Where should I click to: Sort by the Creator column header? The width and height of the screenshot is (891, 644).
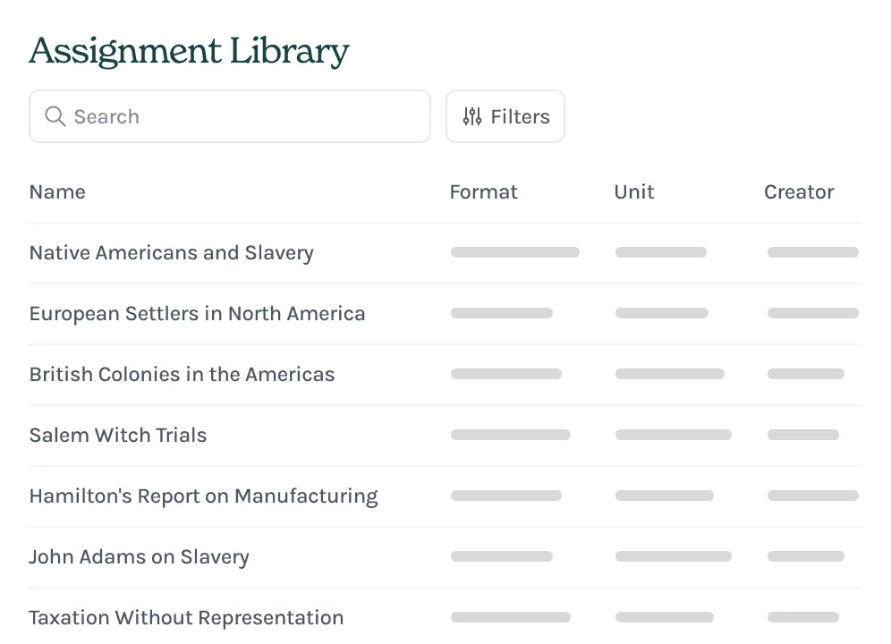(799, 191)
